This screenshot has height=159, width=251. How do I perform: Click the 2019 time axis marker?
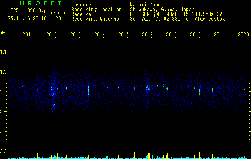219,34
